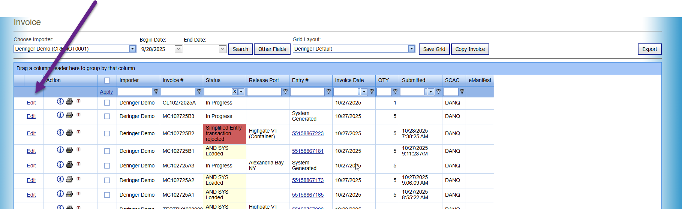Check the box for invoice CL10272025A
This screenshot has height=209, width=682.
pos(107,103)
